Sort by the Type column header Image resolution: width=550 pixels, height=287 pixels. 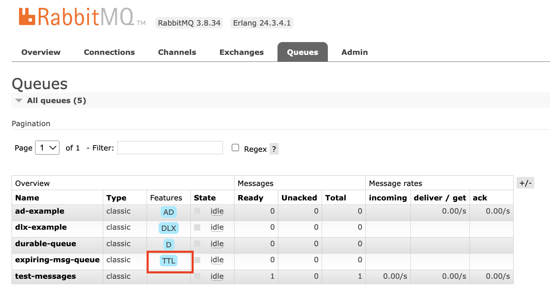[116, 198]
